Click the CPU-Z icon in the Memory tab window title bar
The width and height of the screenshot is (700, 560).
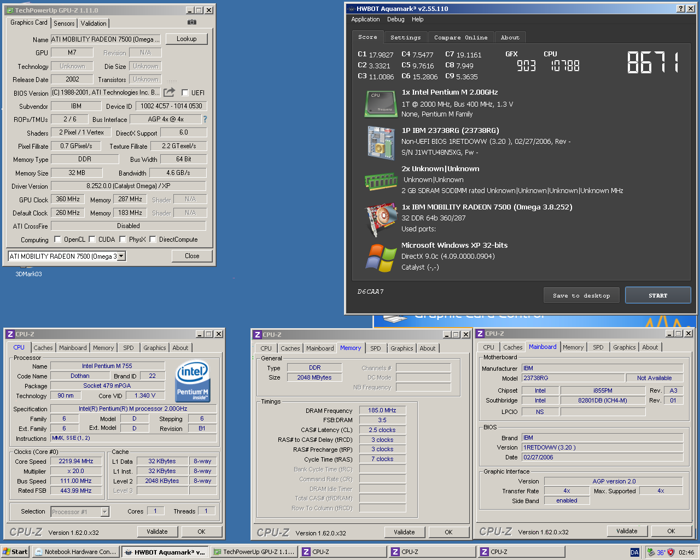(x=257, y=335)
